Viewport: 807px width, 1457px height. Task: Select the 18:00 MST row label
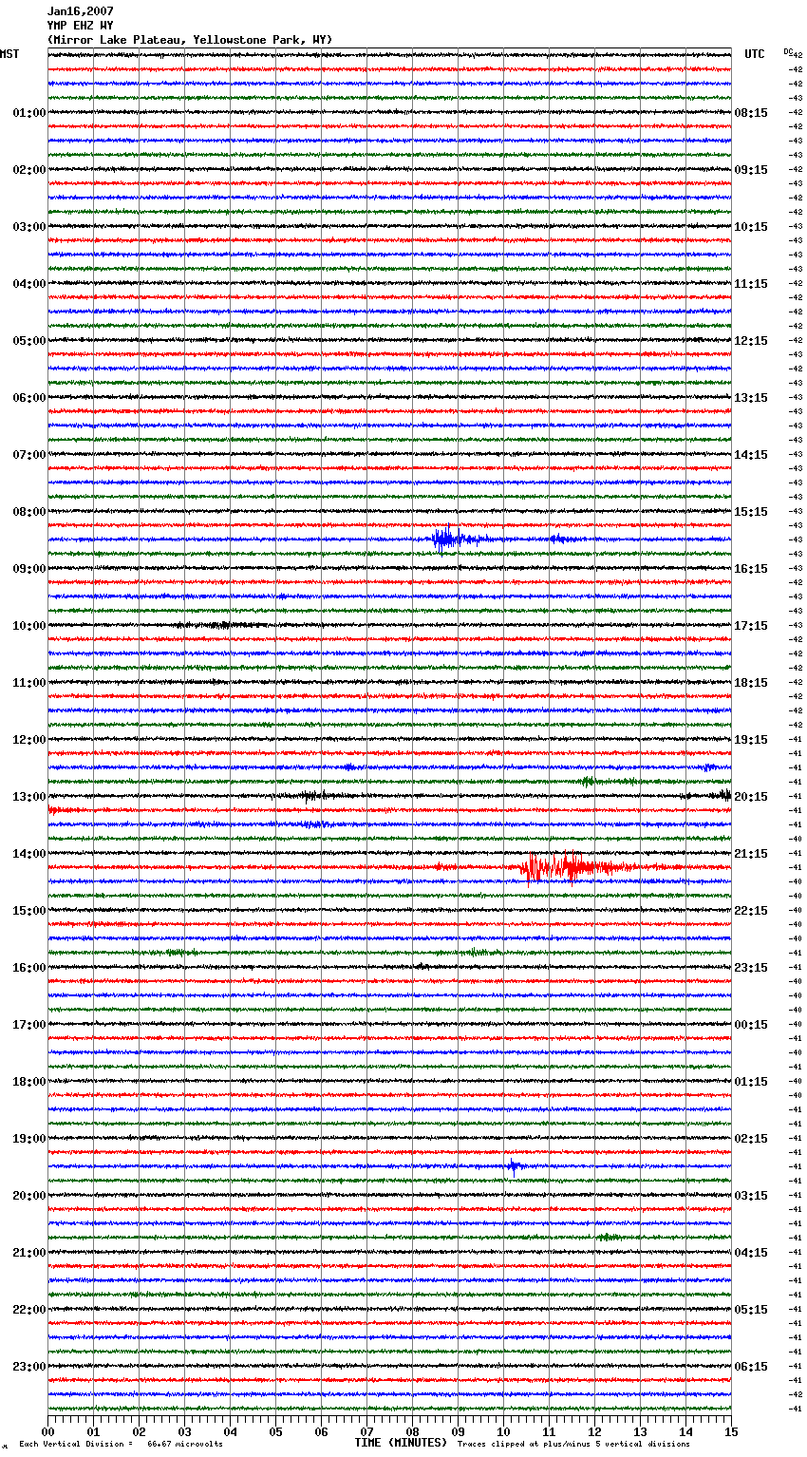point(29,1082)
